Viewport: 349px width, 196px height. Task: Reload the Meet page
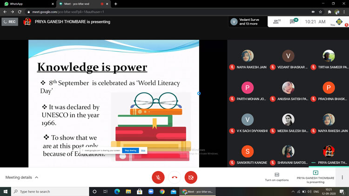[20, 12]
